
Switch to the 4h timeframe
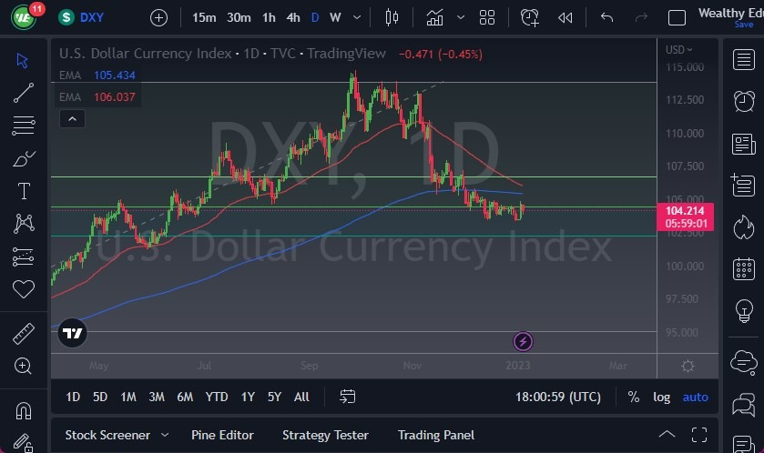pos(293,17)
